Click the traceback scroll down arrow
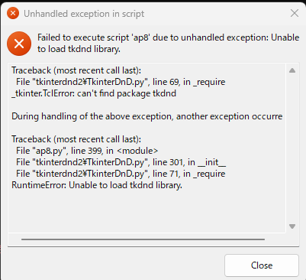The image size is (306, 280). [x=292, y=226]
